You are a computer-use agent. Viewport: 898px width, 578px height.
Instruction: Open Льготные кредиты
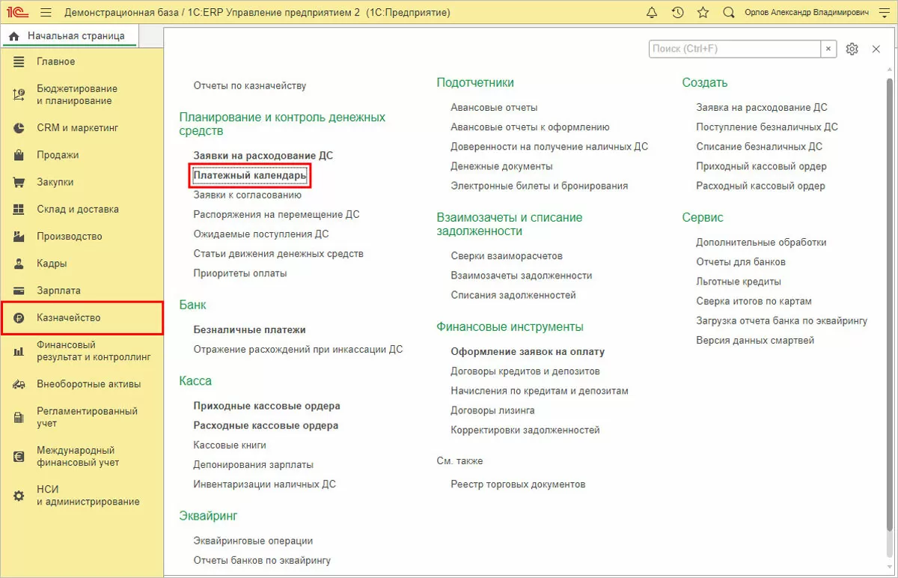pyautogui.click(x=739, y=282)
